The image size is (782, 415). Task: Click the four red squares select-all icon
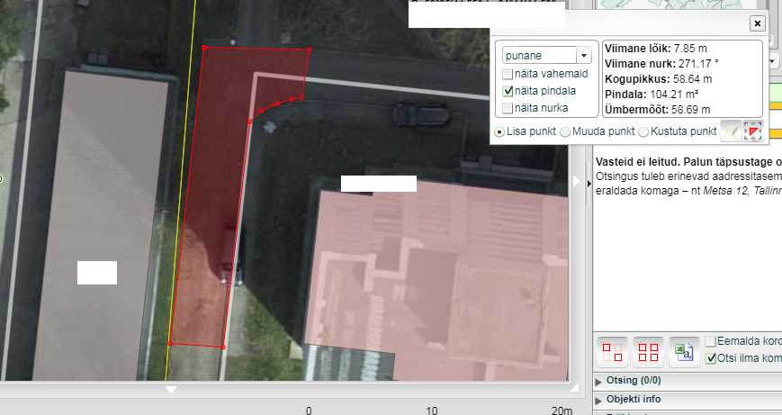coord(648,351)
